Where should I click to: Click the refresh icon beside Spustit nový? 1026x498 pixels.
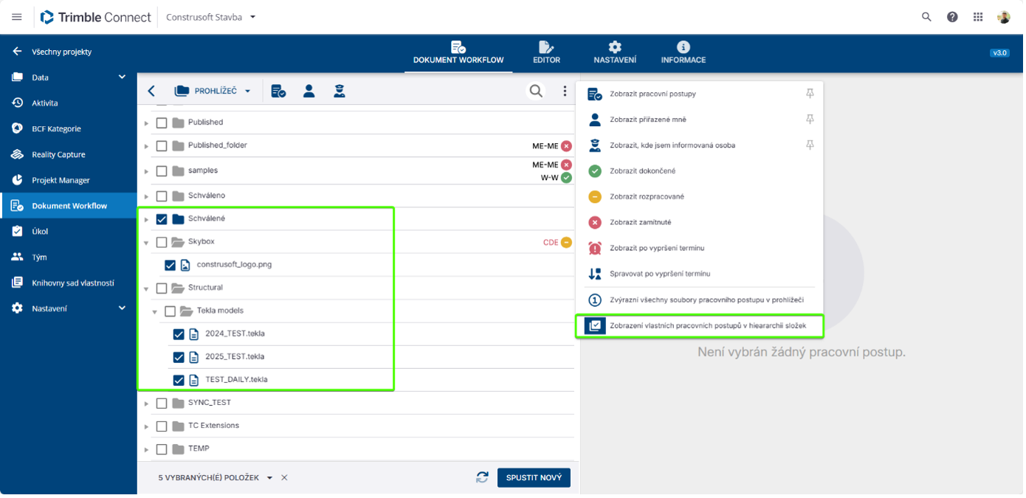coord(482,477)
